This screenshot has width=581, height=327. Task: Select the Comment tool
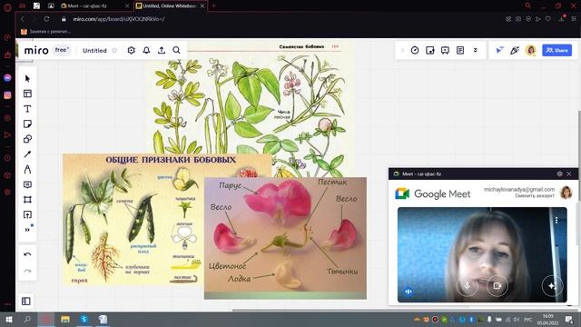[27, 184]
